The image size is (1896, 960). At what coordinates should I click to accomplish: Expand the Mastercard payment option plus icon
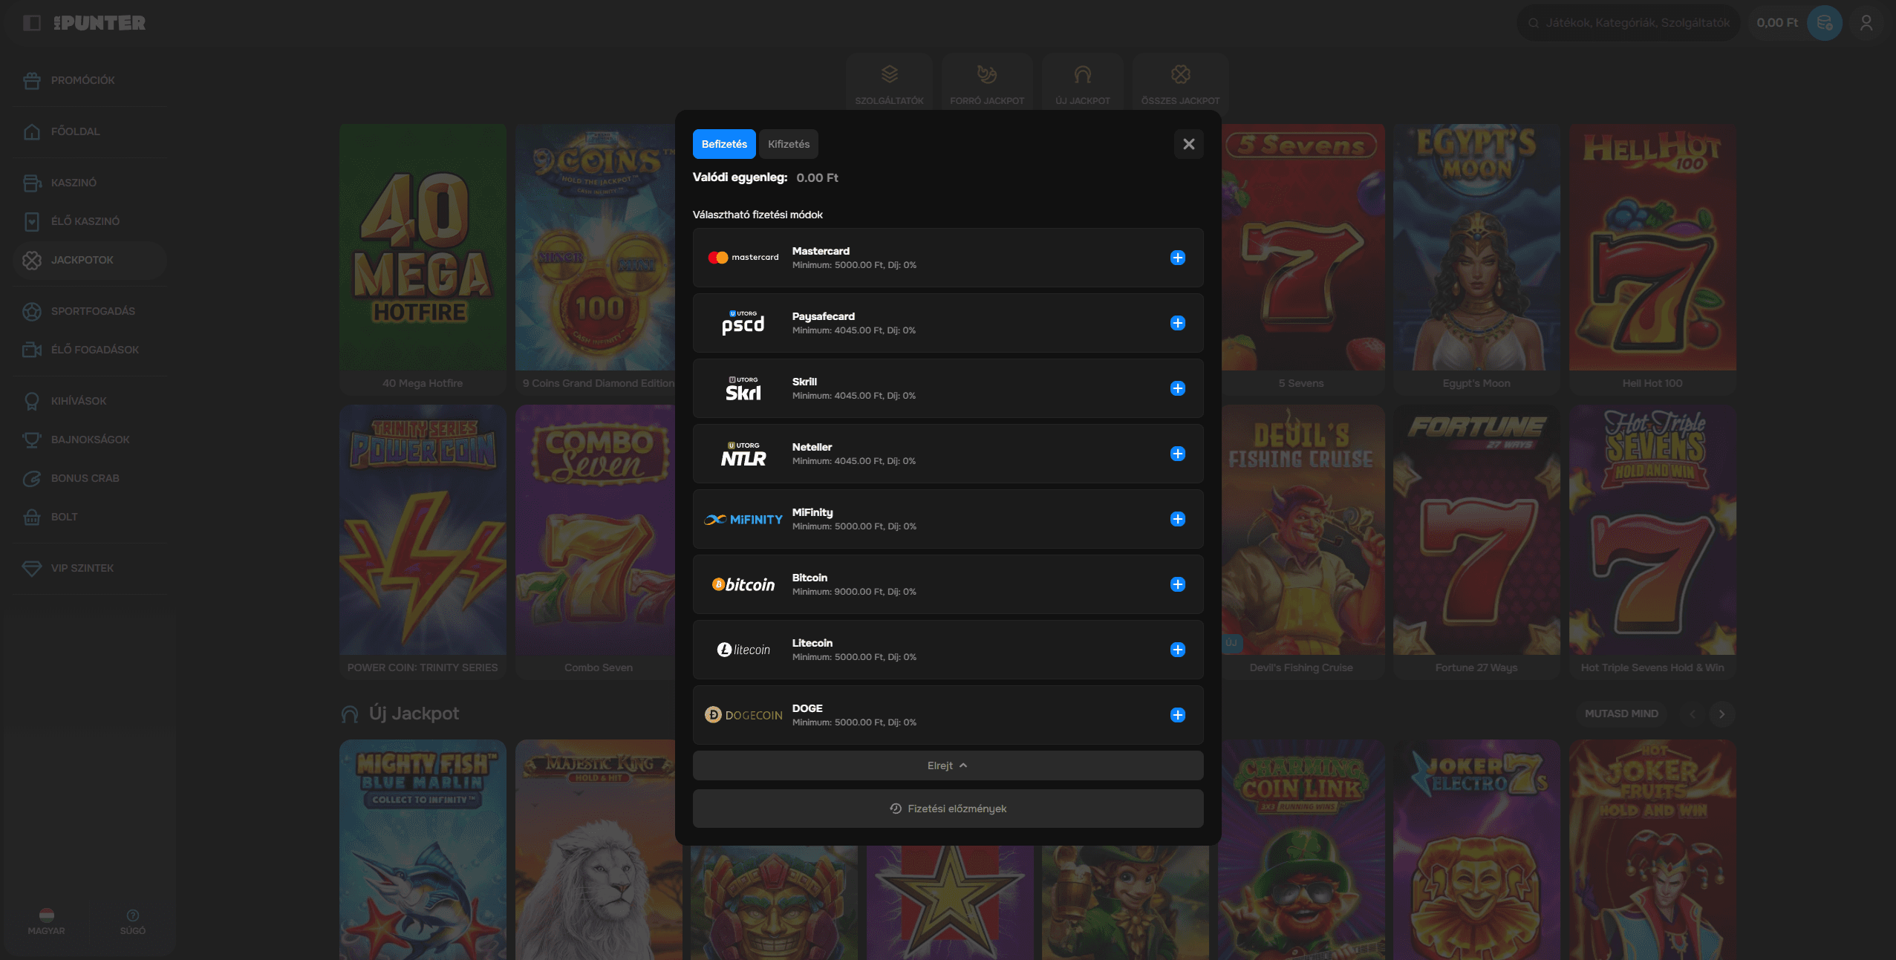click(1177, 258)
